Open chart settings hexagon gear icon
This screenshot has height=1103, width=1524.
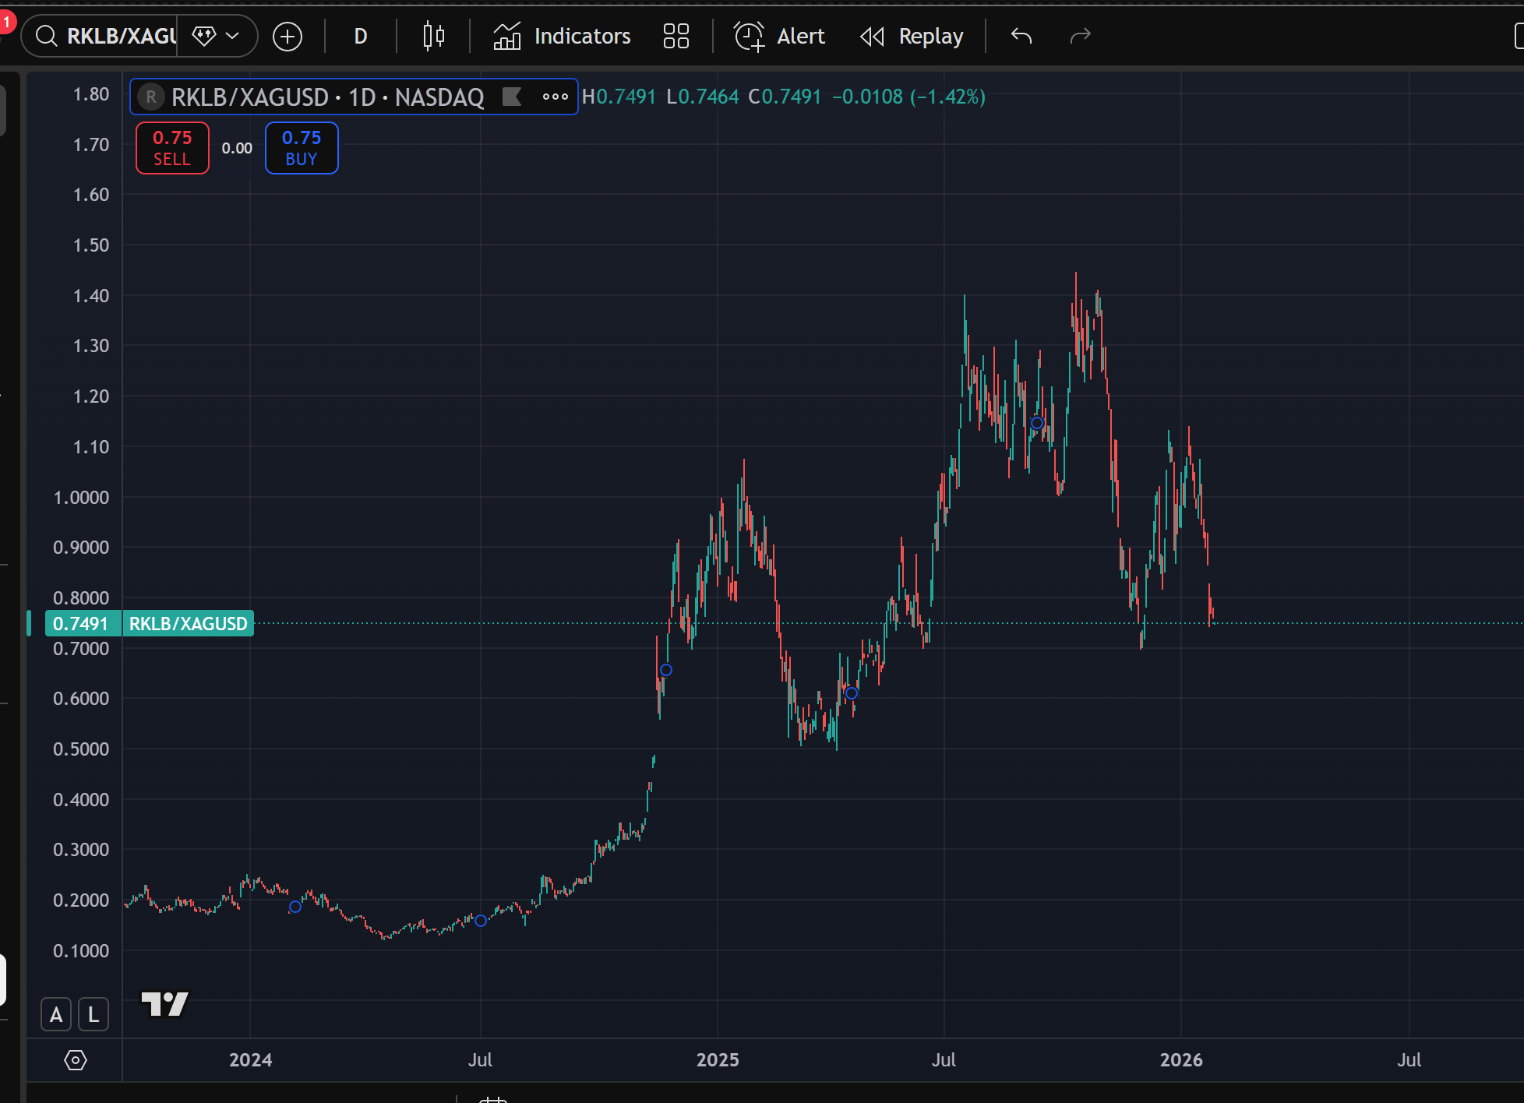click(76, 1060)
